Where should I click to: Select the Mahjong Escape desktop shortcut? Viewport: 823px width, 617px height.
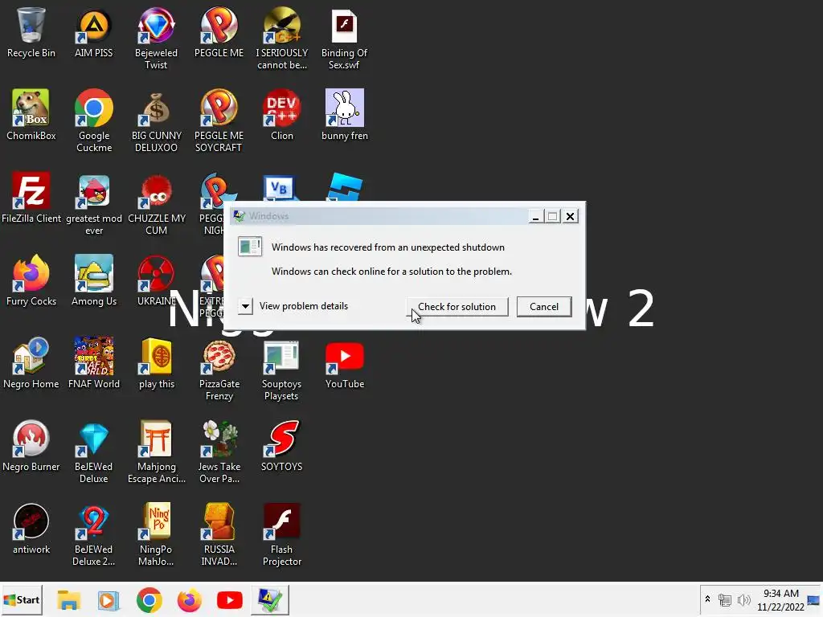(157, 452)
